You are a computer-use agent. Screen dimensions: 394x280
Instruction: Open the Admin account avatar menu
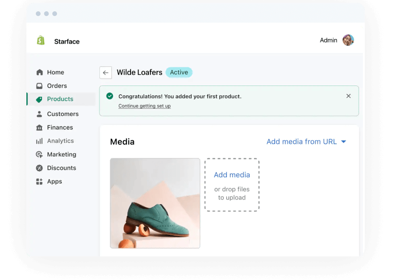click(348, 40)
